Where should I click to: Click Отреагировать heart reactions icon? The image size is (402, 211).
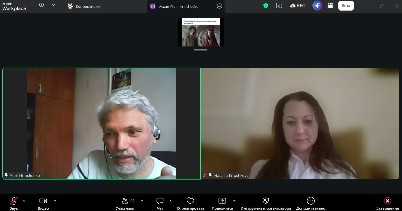tap(190, 203)
